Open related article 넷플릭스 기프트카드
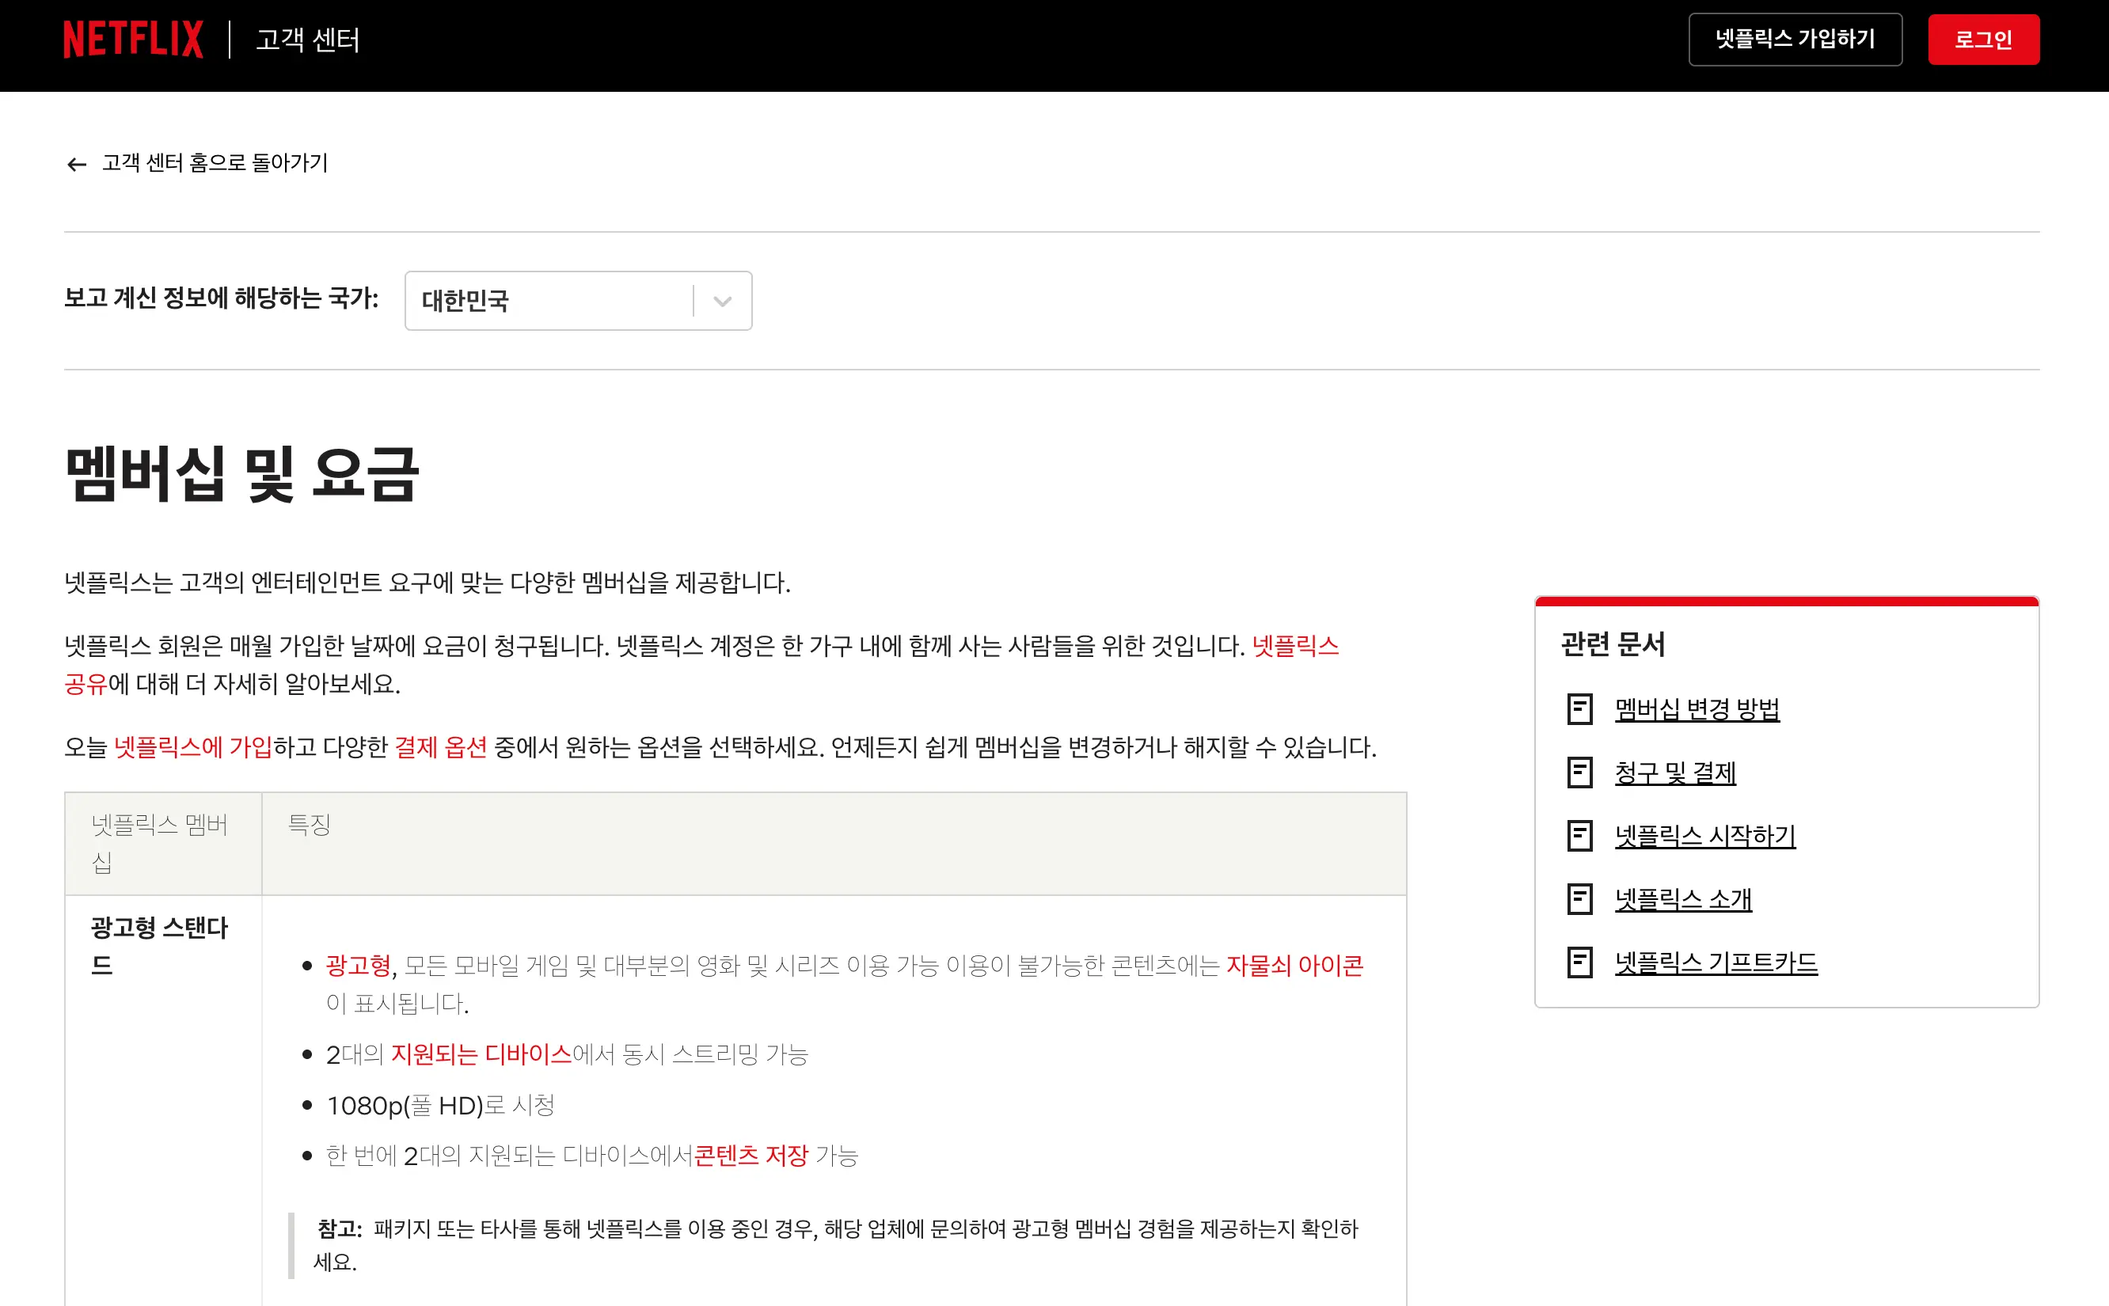The height and width of the screenshot is (1306, 2109). [1716, 962]
